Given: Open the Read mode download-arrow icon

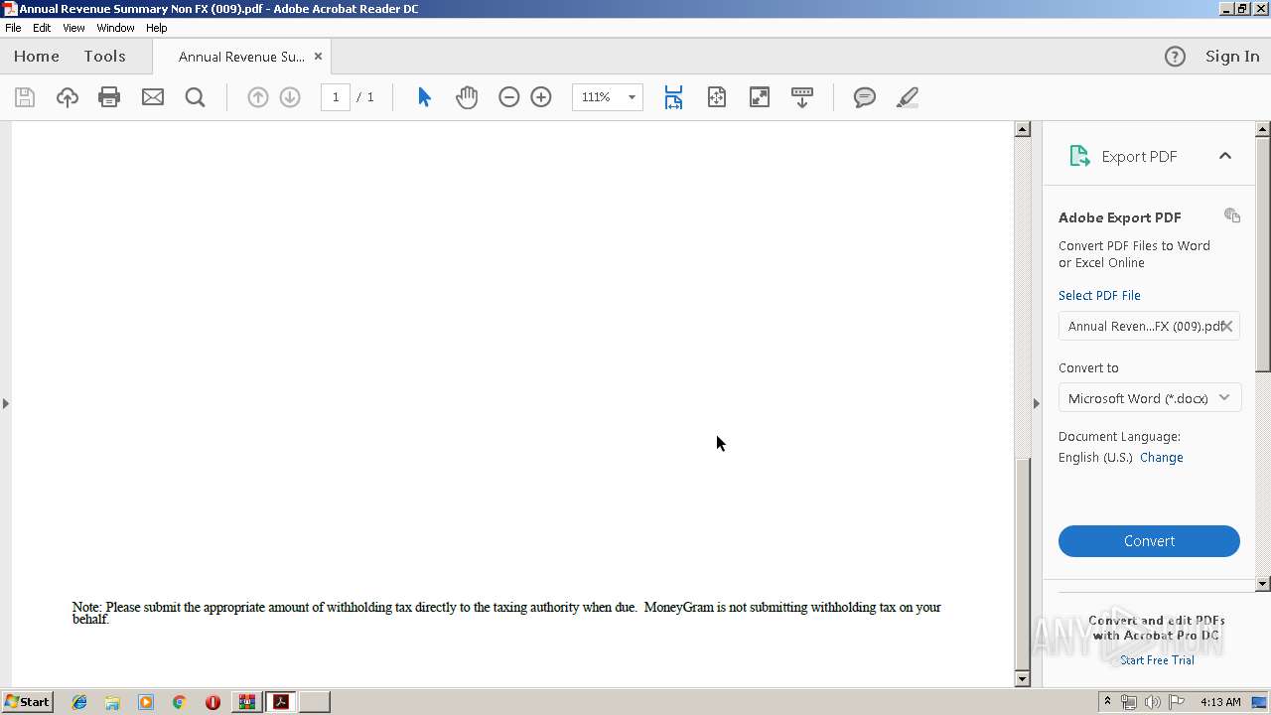Looking at the screenshot, I should (802, 97).
